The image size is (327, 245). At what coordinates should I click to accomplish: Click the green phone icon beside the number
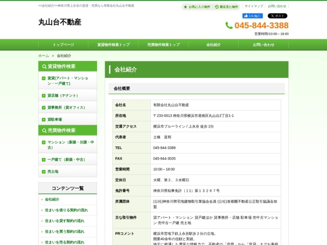[x=229, y=26]
